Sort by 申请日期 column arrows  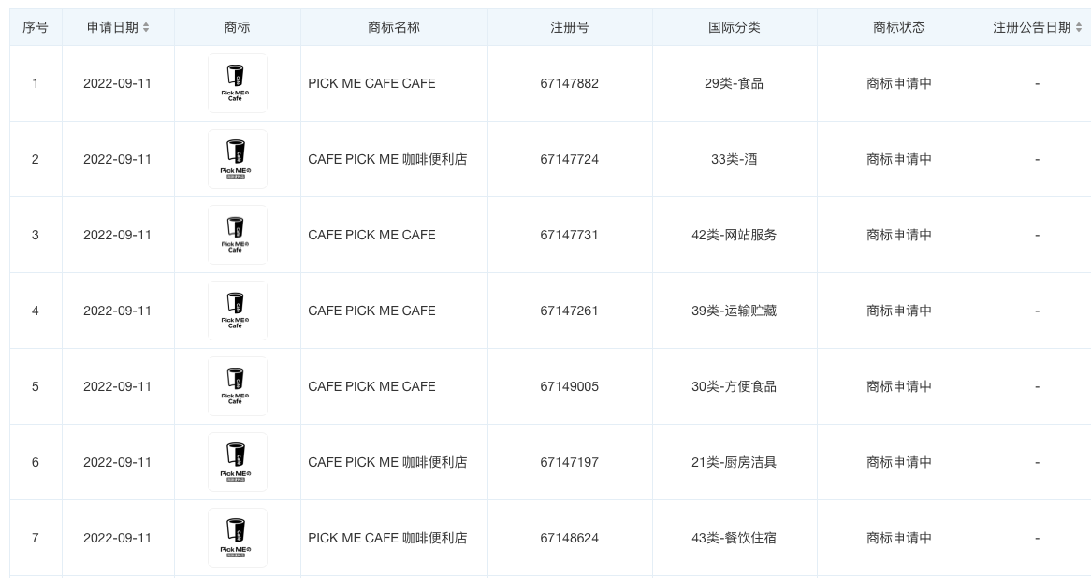146,28
